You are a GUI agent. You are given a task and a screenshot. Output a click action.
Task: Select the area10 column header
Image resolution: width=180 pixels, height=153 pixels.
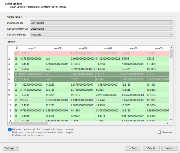(32, 48)
